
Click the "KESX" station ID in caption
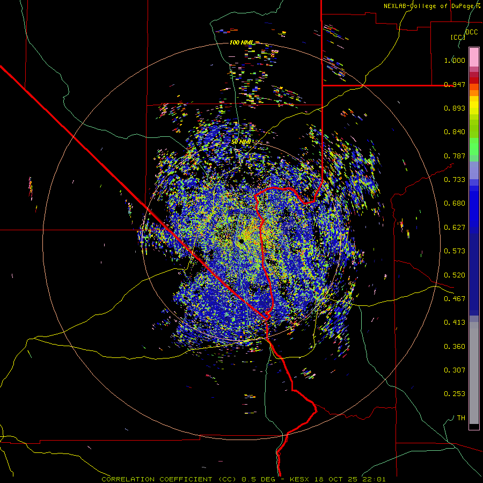coord(299,479)
